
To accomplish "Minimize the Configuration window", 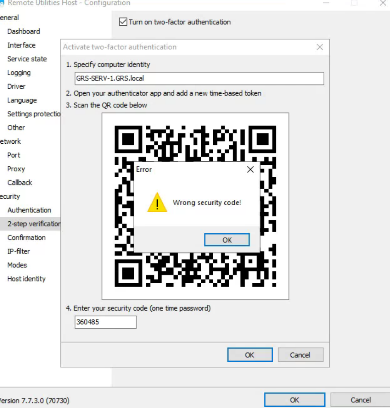I will [x=326, y=3].
